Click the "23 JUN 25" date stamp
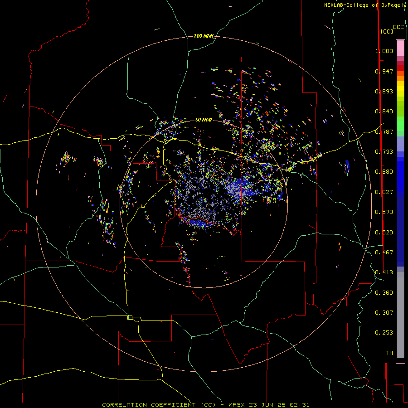 [267, 405]
